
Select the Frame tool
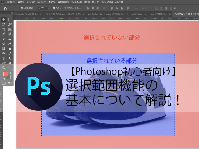[x=10, y=29]
